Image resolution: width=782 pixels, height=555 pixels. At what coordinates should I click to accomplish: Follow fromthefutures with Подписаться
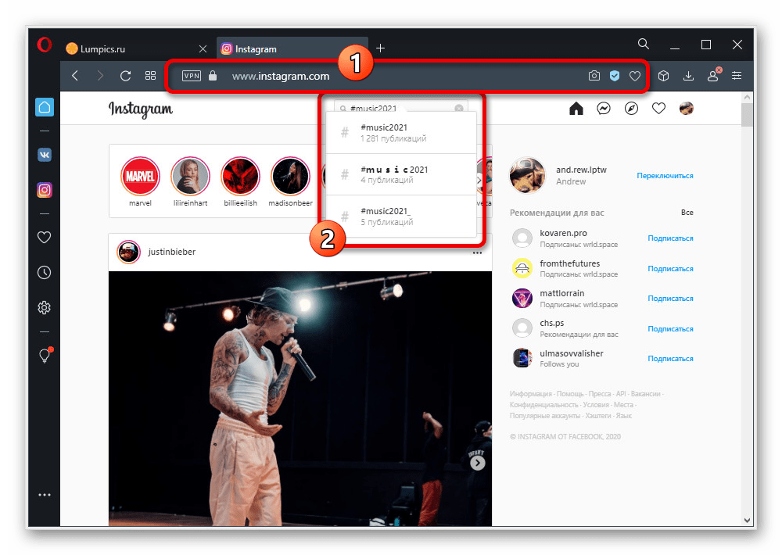(x=670, y=269)
